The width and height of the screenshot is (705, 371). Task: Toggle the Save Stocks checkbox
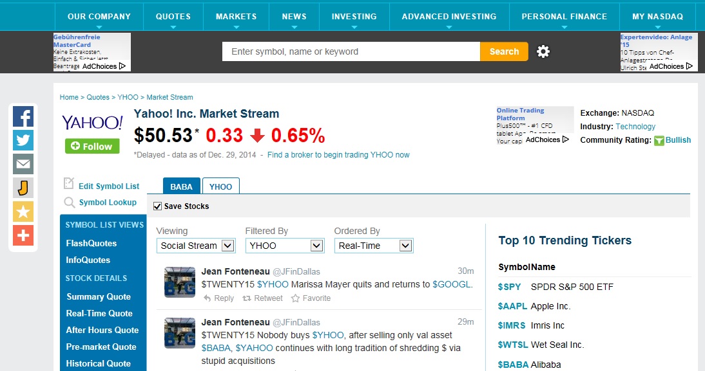[x=157, y=206]
